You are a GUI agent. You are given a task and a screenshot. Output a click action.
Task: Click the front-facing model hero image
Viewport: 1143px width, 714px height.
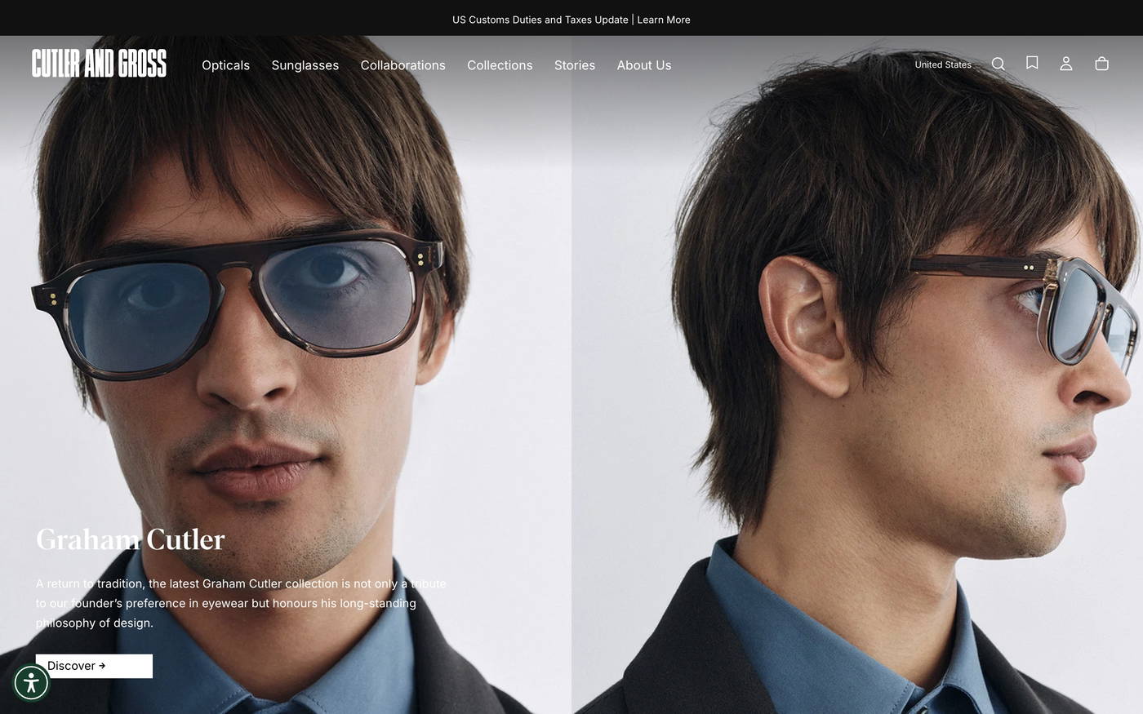[286, 326]
